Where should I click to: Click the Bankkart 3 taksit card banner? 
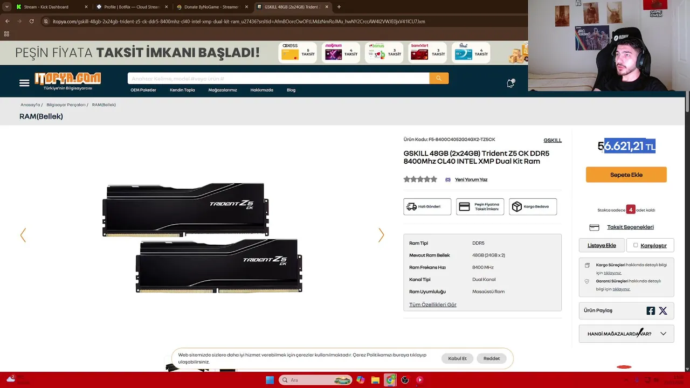point(428,52)
